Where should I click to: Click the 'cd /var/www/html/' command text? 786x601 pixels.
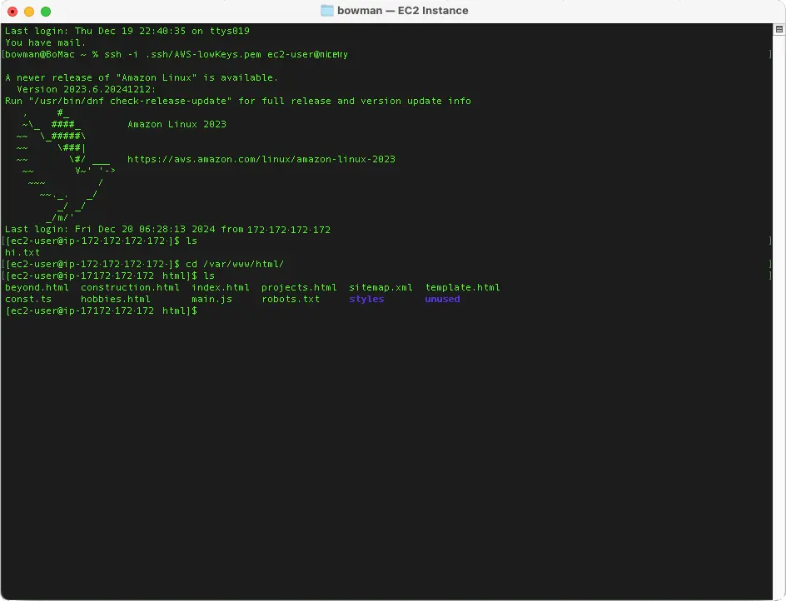point(235,264)
